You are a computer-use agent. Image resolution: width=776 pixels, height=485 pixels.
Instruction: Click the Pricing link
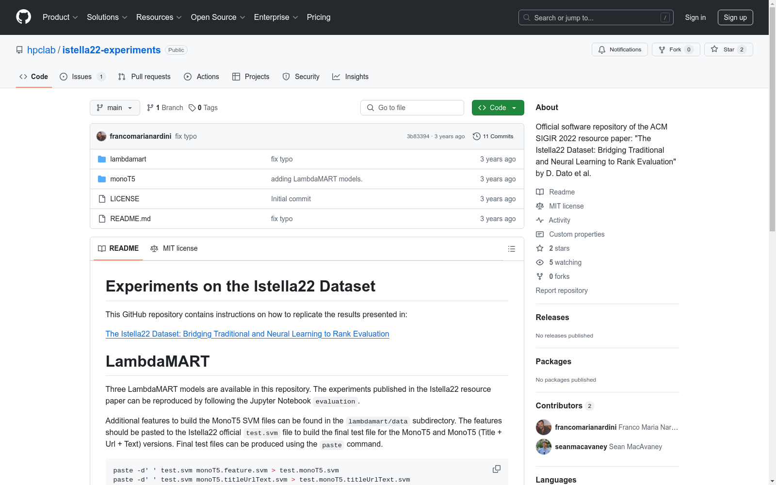pyautogui.click(x=319, y=17)
